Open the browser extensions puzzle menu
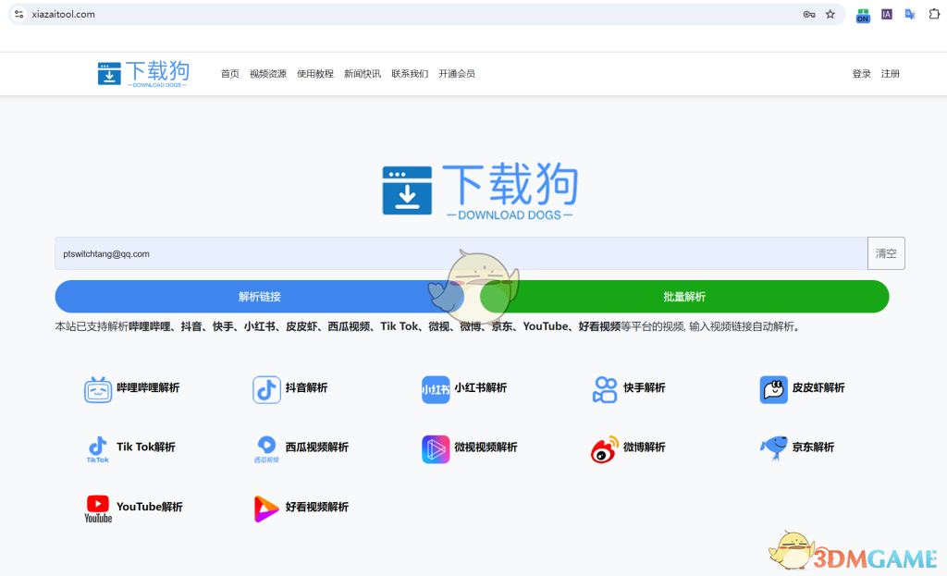Viewport: 947px width, 576px height. pyautogui.click(x=935, y=14)
